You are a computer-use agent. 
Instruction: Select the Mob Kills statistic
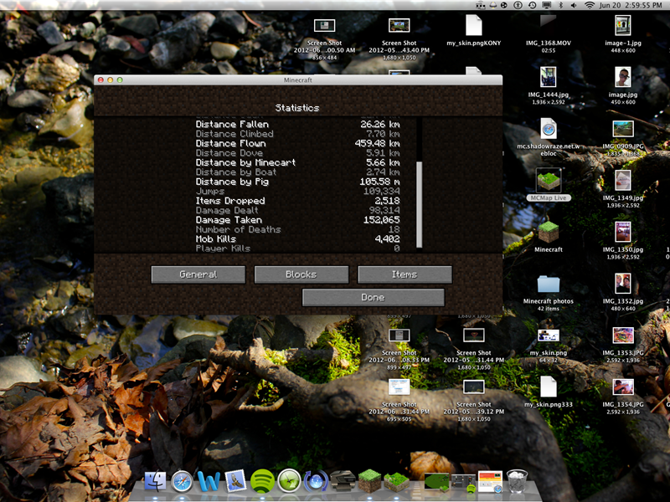[298, 239]
